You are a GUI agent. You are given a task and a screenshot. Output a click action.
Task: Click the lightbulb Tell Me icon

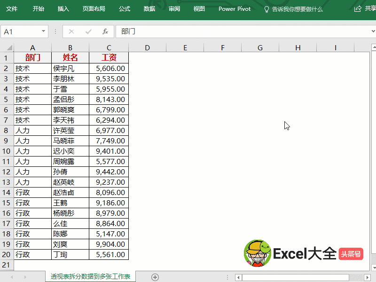266,9
